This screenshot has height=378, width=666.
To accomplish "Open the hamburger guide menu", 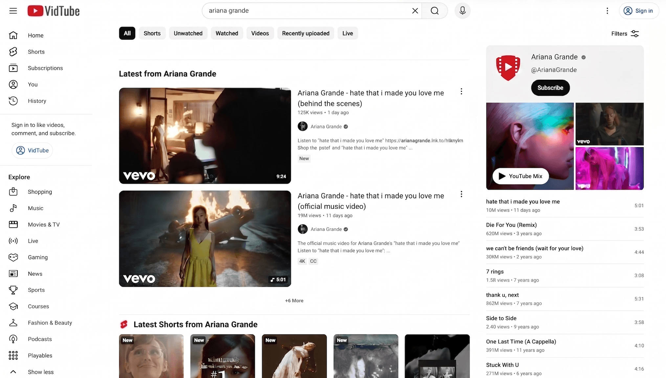I will pyautogui.click(x=13, y=11).
